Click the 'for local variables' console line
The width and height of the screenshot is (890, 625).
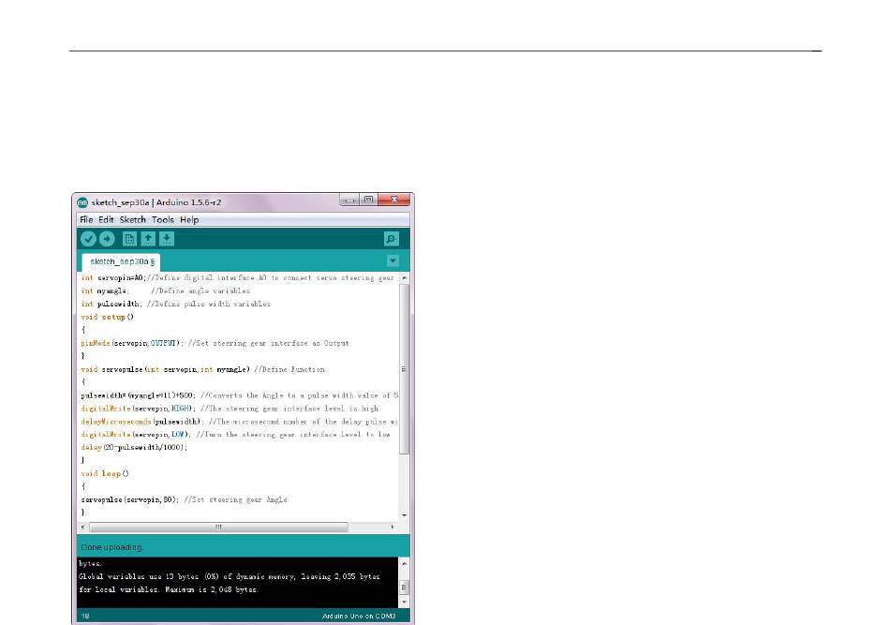click(x=169, y=589)
